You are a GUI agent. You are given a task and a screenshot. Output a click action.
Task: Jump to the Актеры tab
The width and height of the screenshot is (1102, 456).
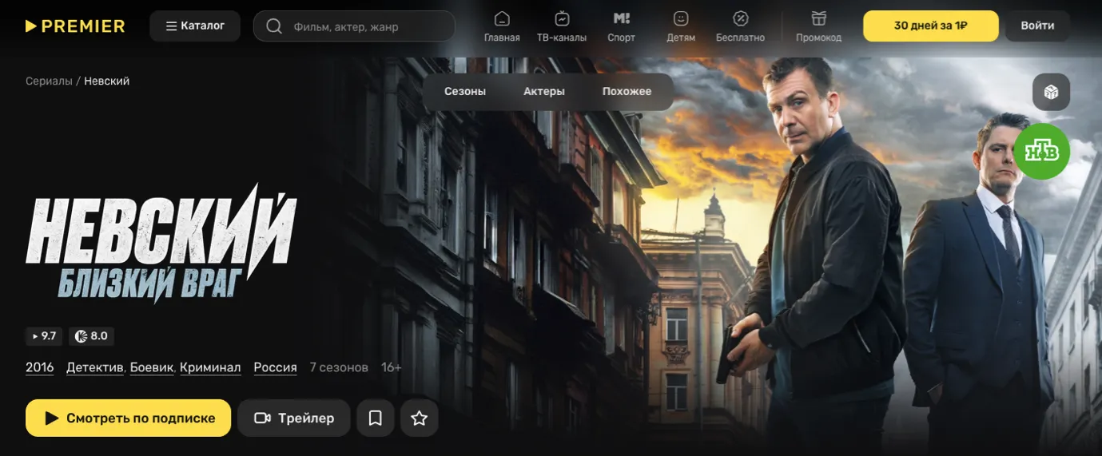544,92
